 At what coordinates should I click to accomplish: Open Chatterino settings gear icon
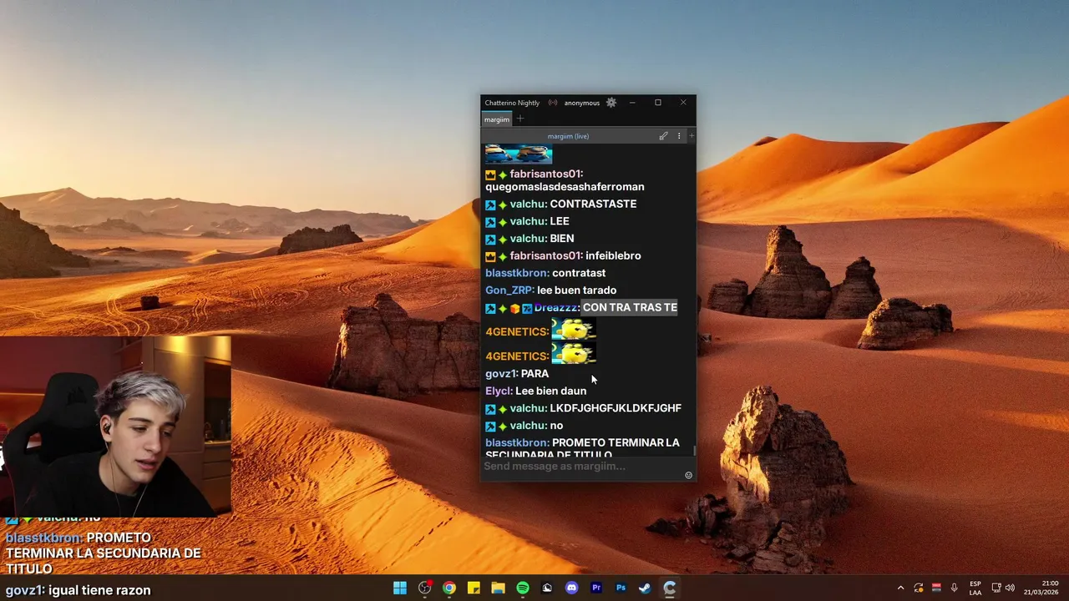[611, 103]
